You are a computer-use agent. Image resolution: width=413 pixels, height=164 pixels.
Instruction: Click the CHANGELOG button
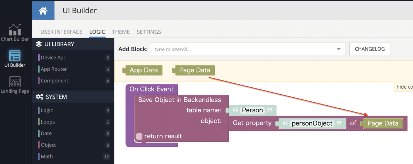370,49
